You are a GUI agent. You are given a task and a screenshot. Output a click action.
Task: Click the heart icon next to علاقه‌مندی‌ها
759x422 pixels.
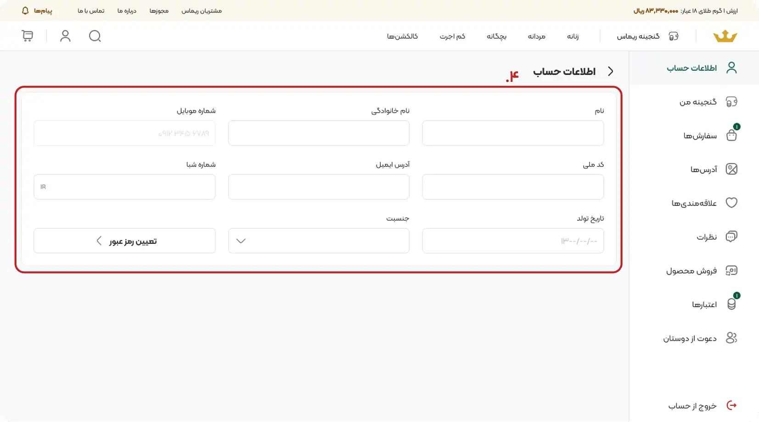(731, 203)
